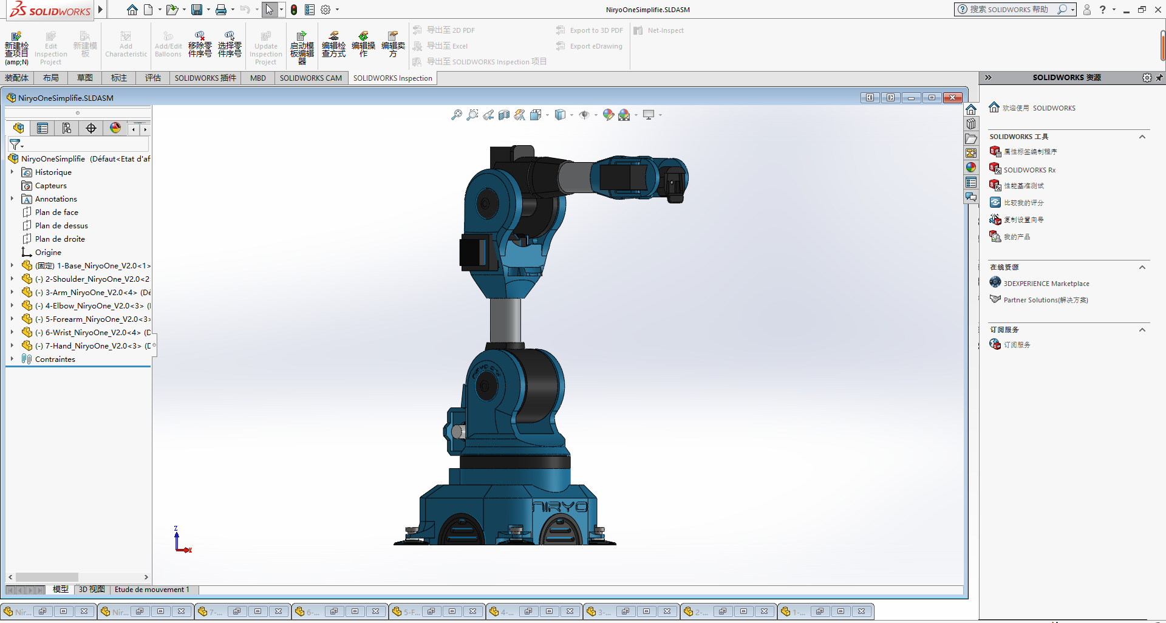Collapse the SOLIDWORKS 工具 section
Viewport: 1166px width, 623px height.
click(1142, 137)
